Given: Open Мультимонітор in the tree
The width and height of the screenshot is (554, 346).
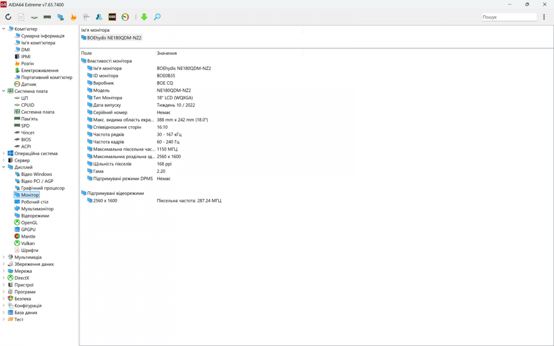Looking at the screenshot, I should pos(37,209).
